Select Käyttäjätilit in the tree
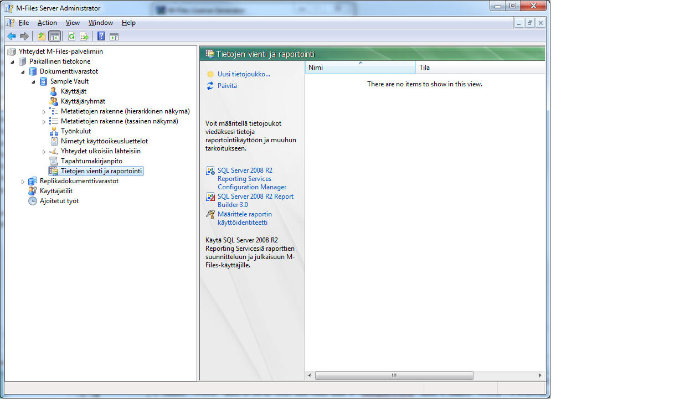 pos(56,191)
